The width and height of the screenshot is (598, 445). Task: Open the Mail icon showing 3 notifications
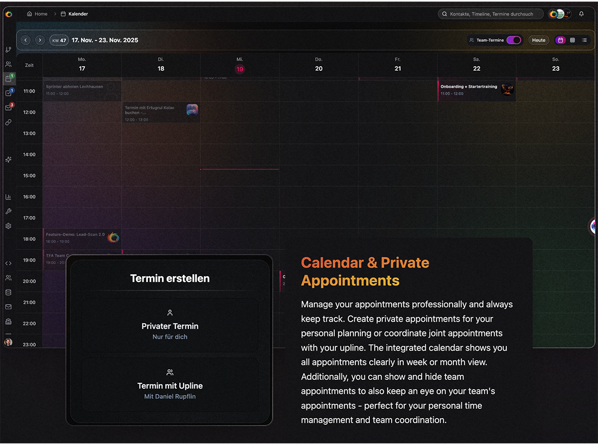click(8, 107)
